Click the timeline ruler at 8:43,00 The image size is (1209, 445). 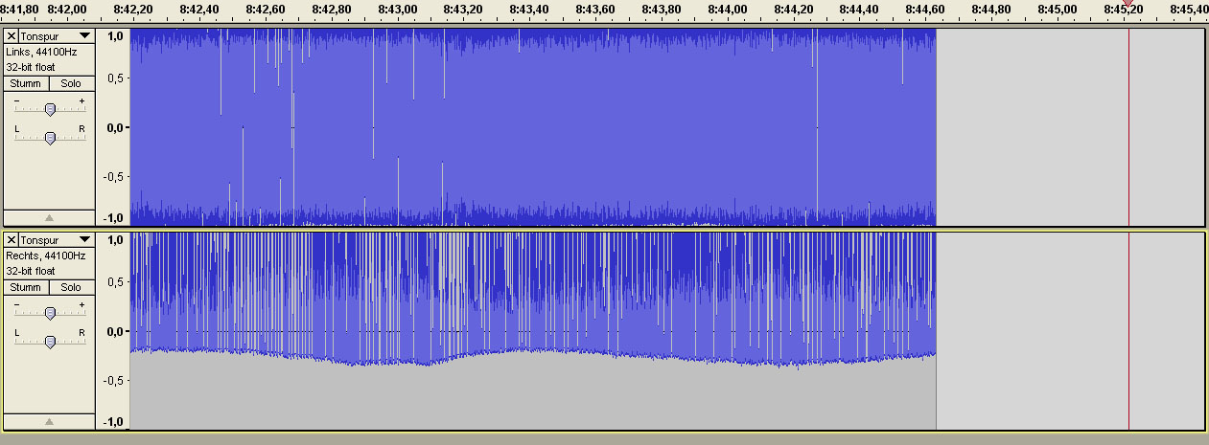[x=397, y=9]
